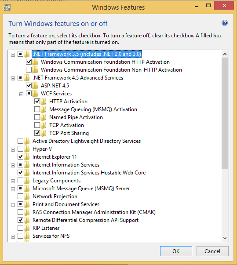Expand the Internet Information Services node
This screenshot has width=237, height=265.
tap(13, 165)
